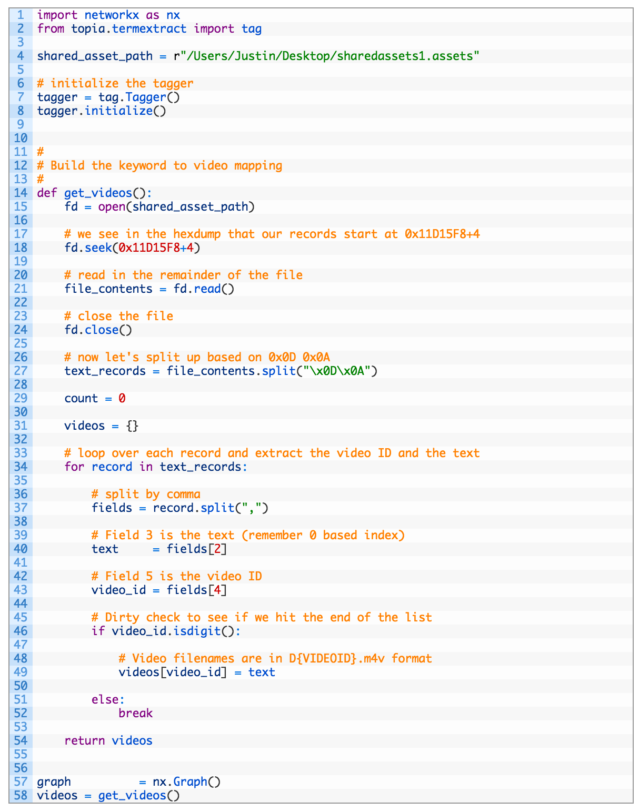Click line number 58 in the gutter
This screenshot has width=639, height=811.
tap(21, 795)
